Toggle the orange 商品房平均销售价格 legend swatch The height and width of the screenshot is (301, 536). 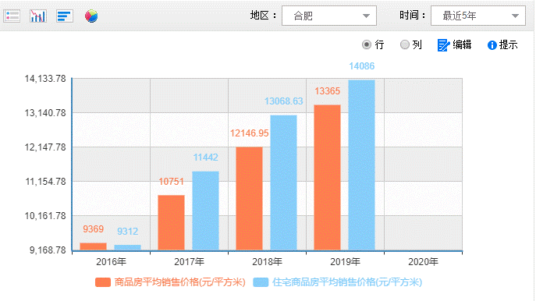[x=103, y=282]
